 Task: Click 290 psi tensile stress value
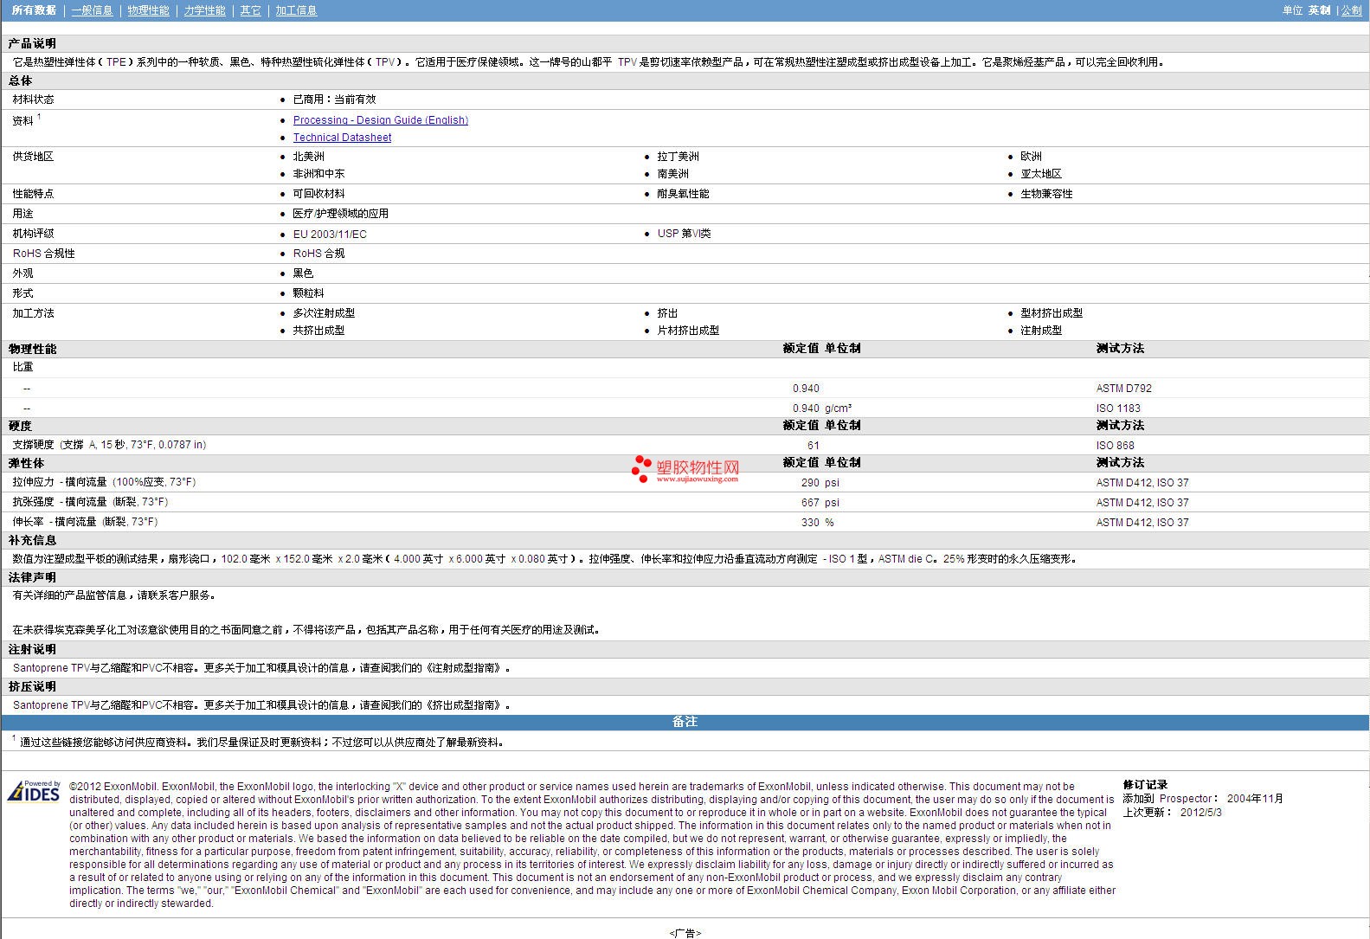[820, 483]
